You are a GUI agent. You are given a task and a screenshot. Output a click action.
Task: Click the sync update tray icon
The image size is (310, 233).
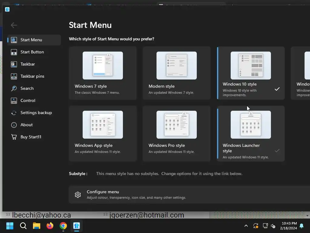[x=256, y=226]
